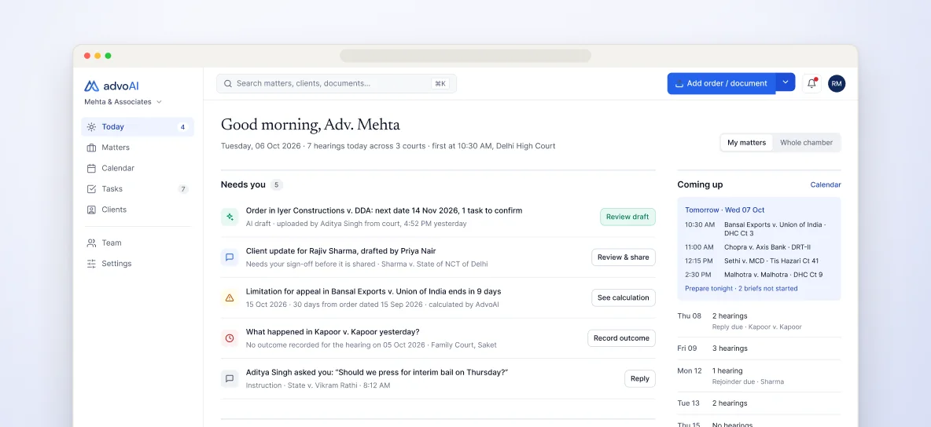Click the Needs you count badge 5
Viewport: 931px width, 427px height.
[x=276, y=185]
